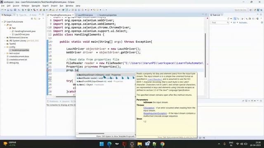This screenshot has height=148, width=264.
Task: Collapse the LearnToAutomate project node
Action: (x=2, y=22)
